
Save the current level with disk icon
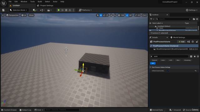[x=3, y=10]
